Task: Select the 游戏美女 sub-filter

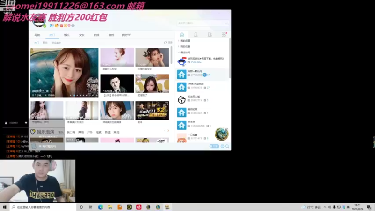Action: [56, 43]
